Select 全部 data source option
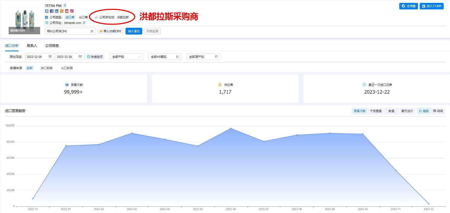The height and width of the screenshot is (213, 450). 30,68
